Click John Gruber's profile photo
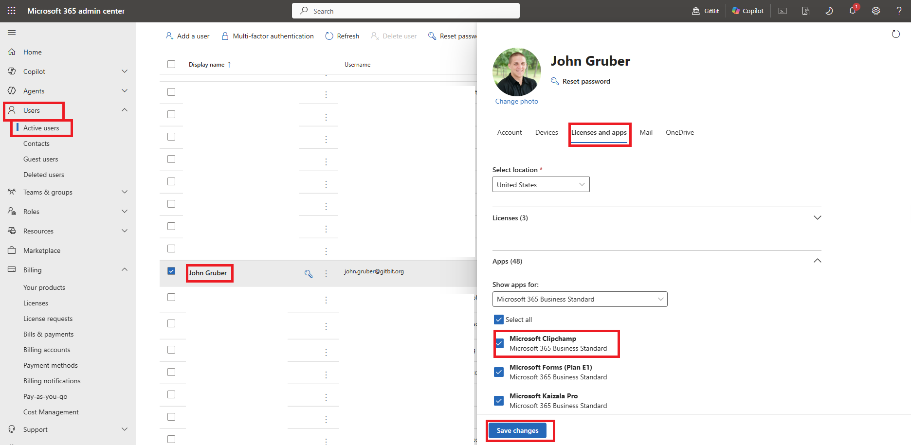The height and width of the screenshot is (445, 911). point(517,72)
